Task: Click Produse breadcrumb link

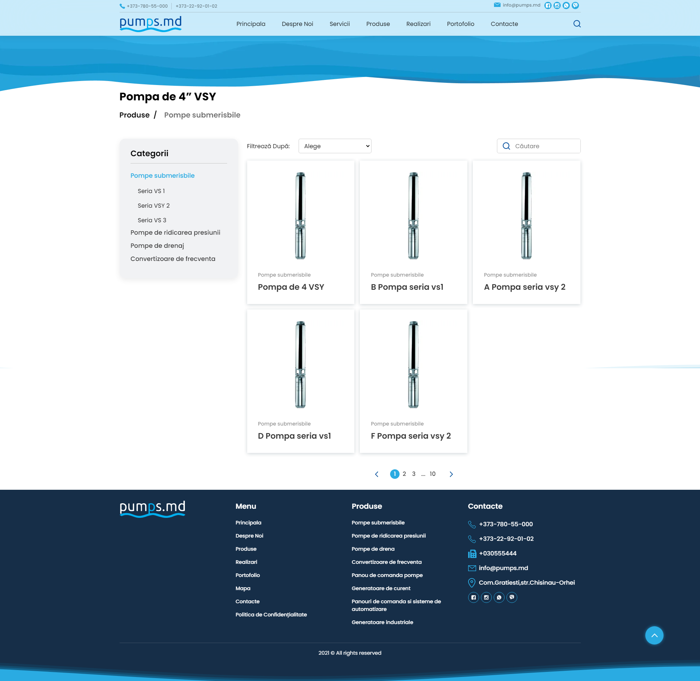Action: click(135, 115)
